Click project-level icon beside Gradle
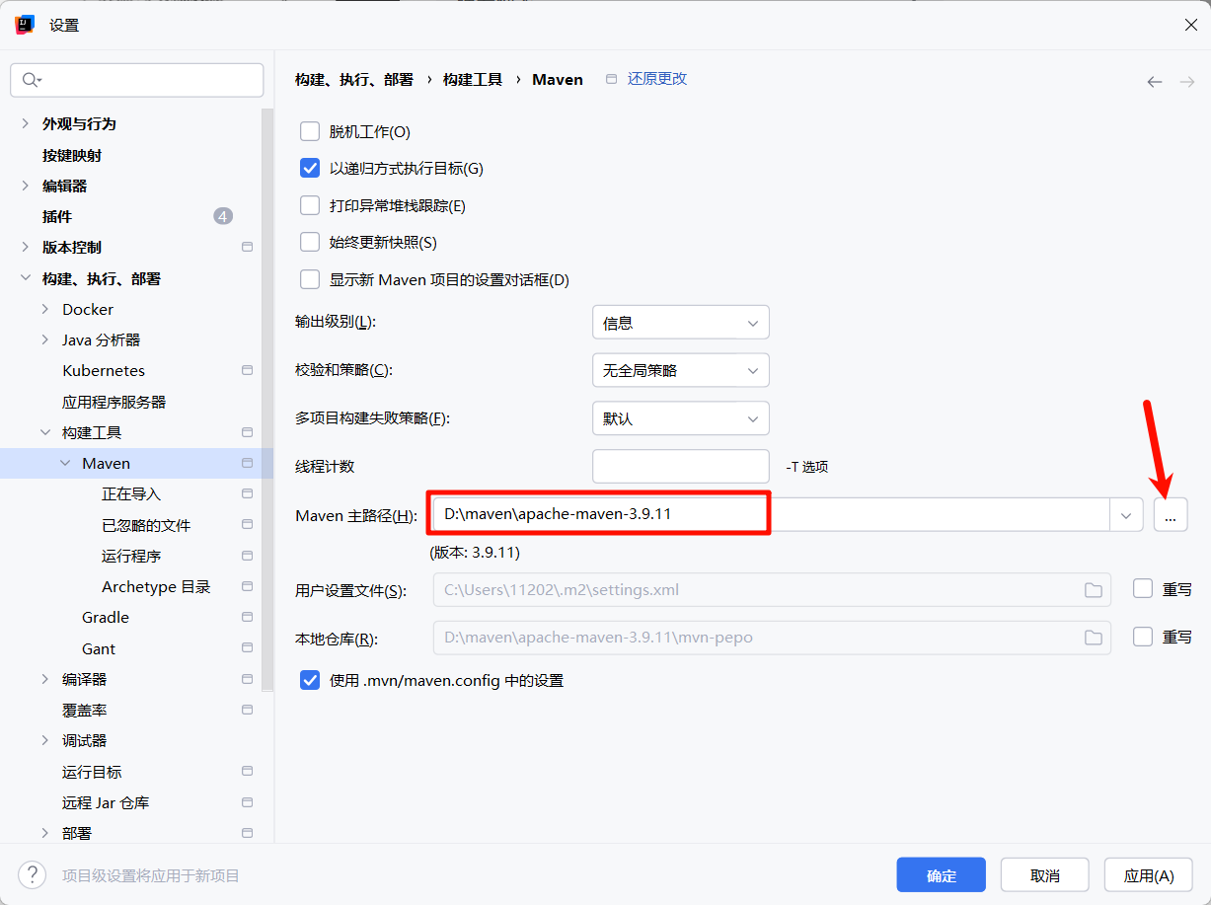This screenshot has width=1211, height=905. 247,618
